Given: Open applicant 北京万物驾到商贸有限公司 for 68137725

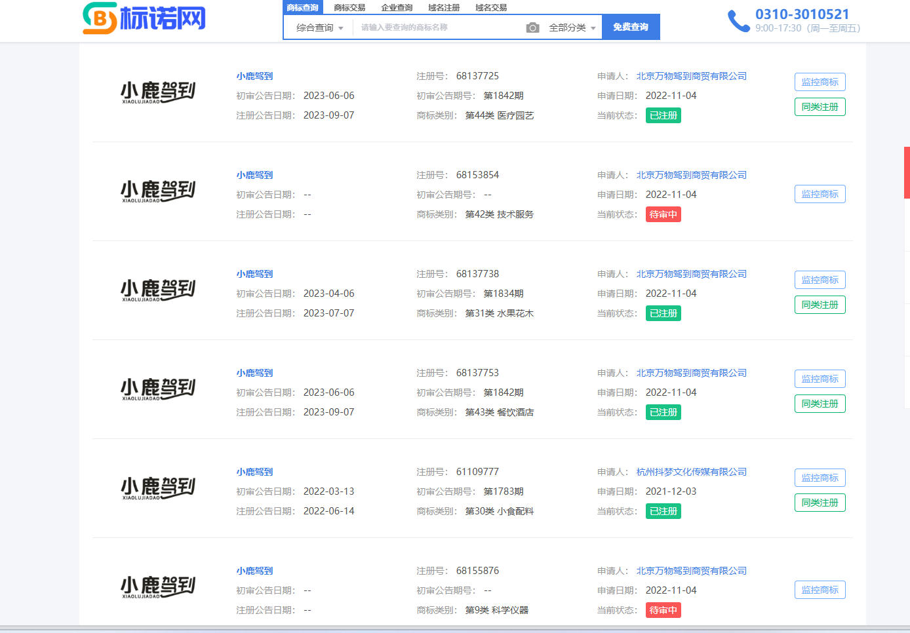Looking at the screenshot, I should click(x=692, y=76).
